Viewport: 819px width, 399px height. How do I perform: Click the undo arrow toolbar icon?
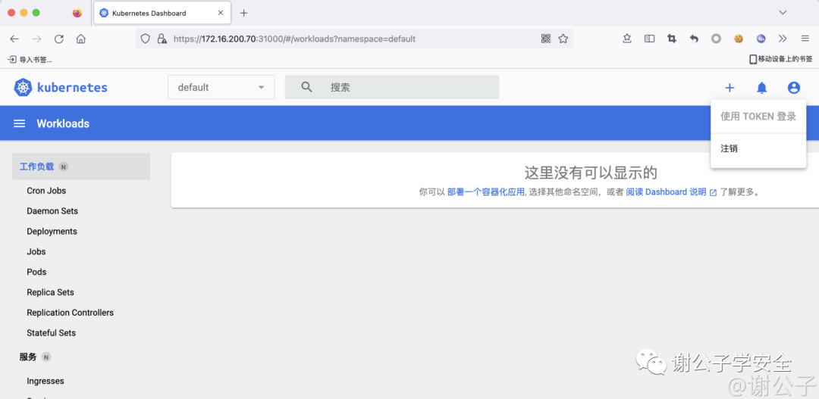tap(694, 39)
